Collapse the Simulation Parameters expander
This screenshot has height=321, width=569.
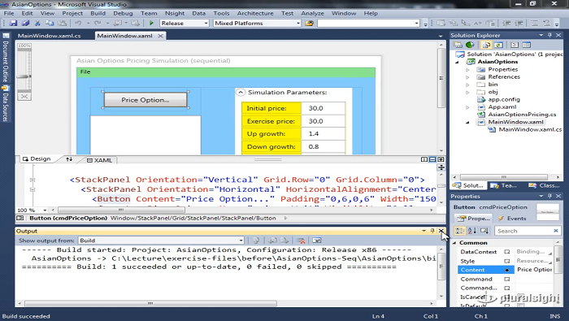click(241, 93)
